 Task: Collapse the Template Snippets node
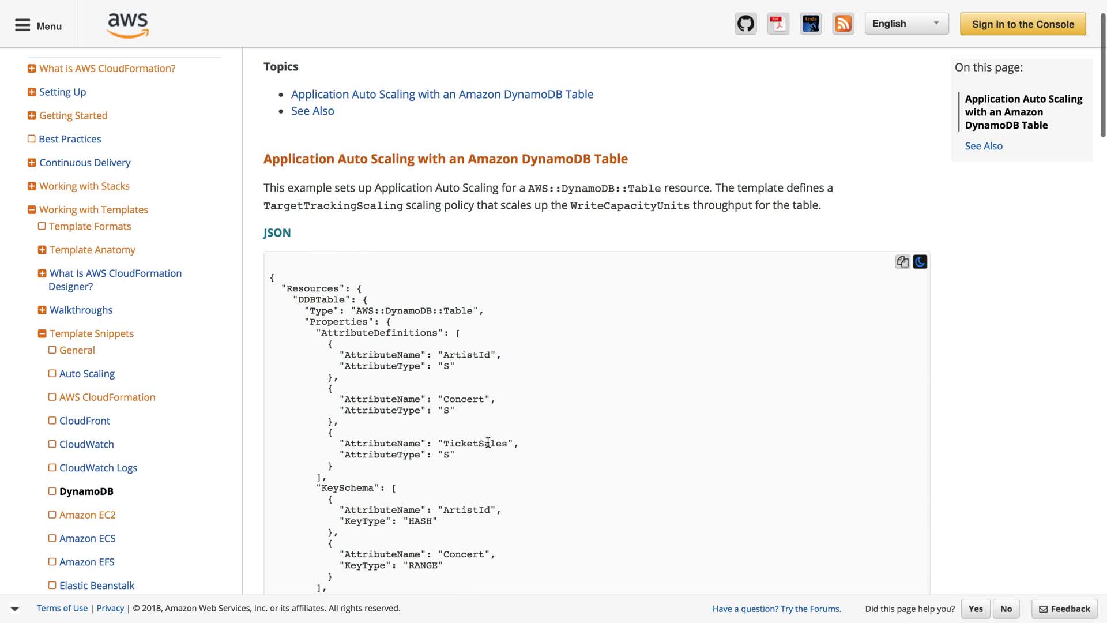click(42, 334)
